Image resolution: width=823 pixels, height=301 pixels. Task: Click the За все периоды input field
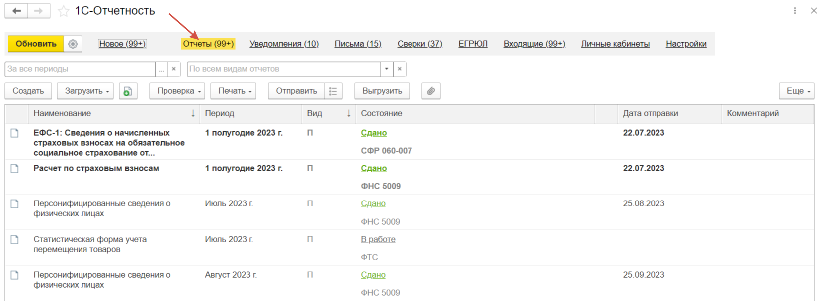tap(81, 69)
